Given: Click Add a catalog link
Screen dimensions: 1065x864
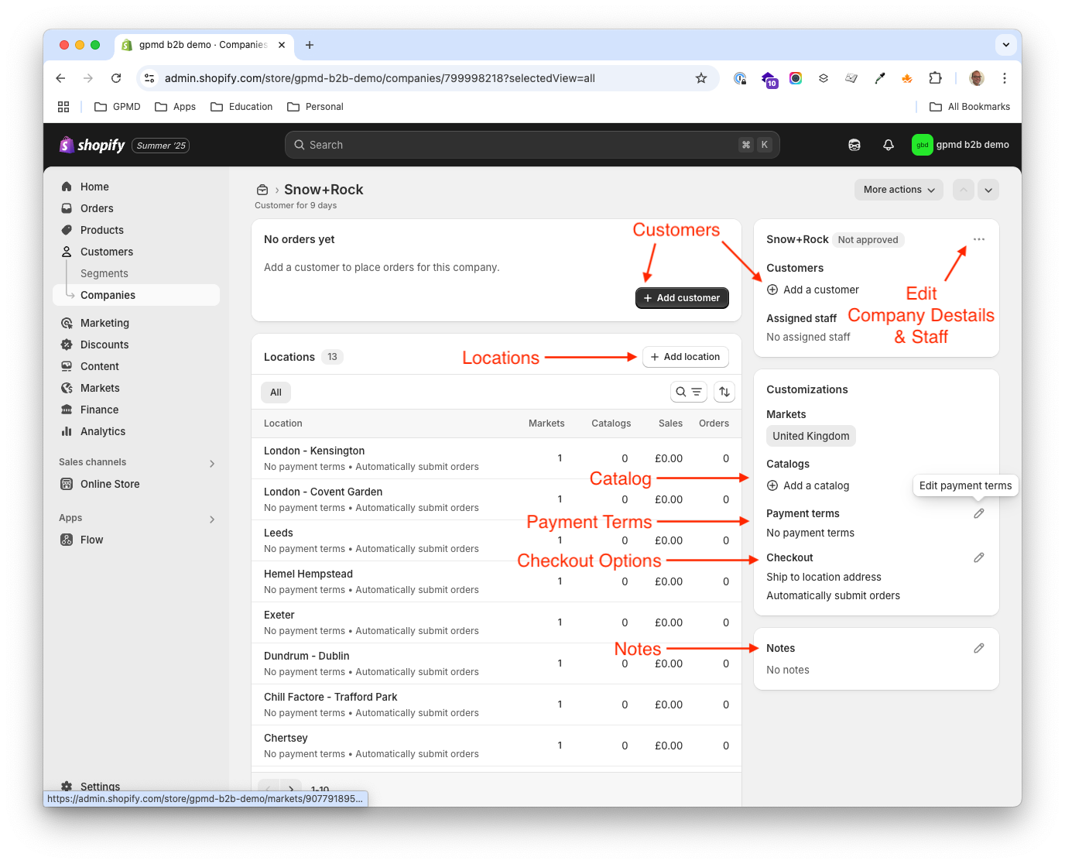Looking at the screenshot, I should (808, 485).
